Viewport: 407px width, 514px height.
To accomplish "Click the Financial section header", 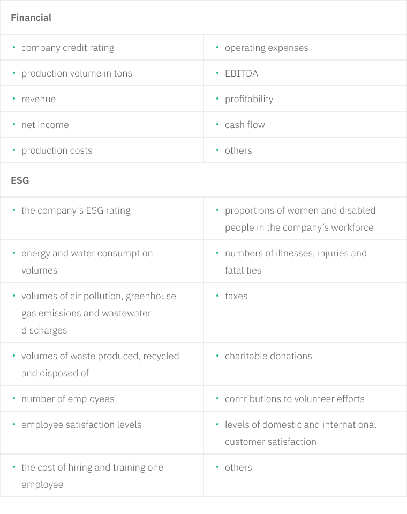I will [x=31, y=18].
